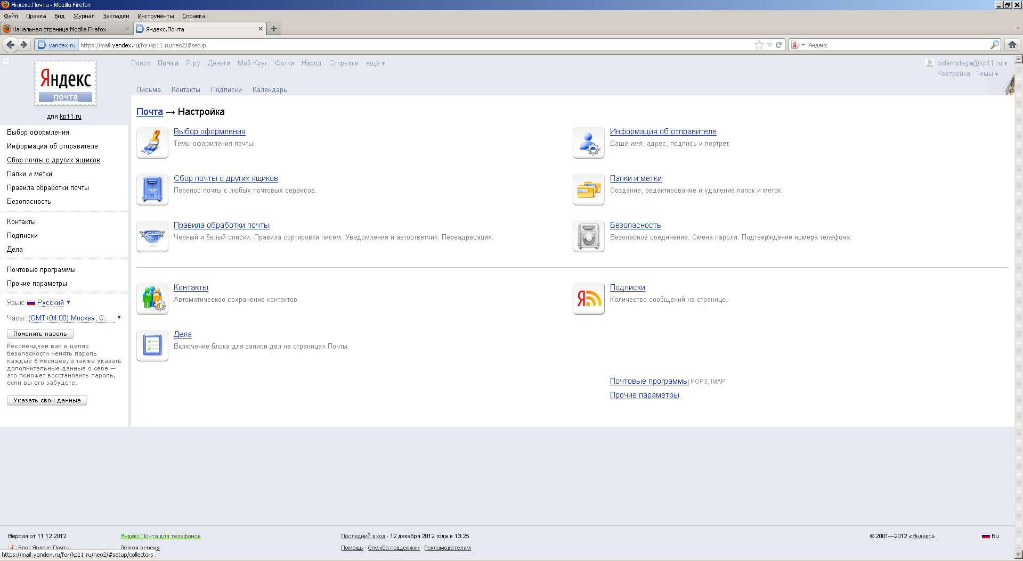Click Служба поддержки footer link

pyautogui.click(x=393, y=548)
